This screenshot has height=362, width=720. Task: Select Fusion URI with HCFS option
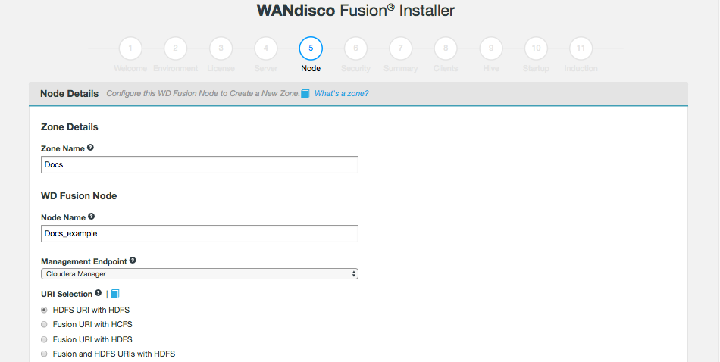44,324
